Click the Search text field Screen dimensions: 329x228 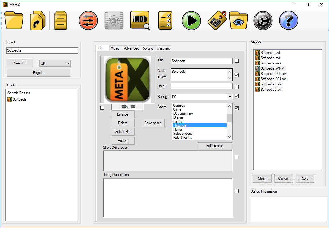pyautogui.click(x=42, y=50)
